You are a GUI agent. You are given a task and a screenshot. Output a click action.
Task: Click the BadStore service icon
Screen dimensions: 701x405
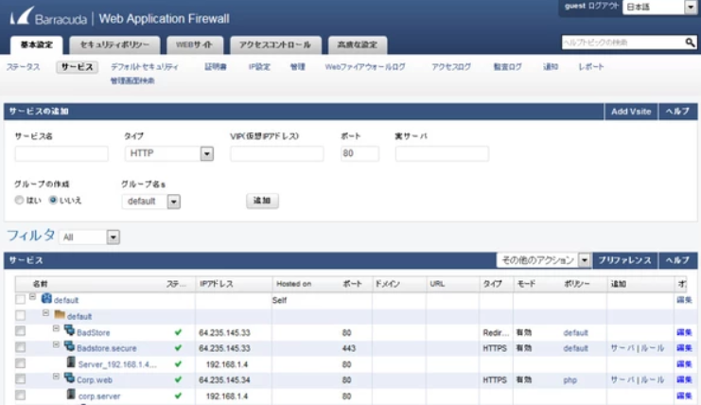tap(69, 330)
